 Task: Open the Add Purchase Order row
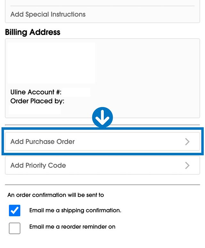pos(96,142)
